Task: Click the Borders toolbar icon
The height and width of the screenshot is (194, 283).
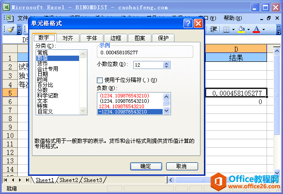Action: pyautogui.click(x=226, y=29)
